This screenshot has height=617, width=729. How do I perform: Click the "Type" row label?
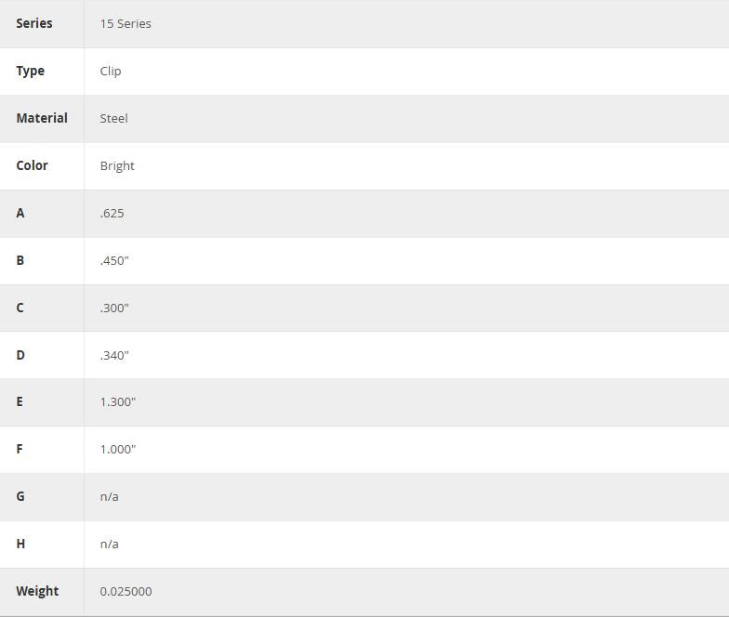[31, 71]
